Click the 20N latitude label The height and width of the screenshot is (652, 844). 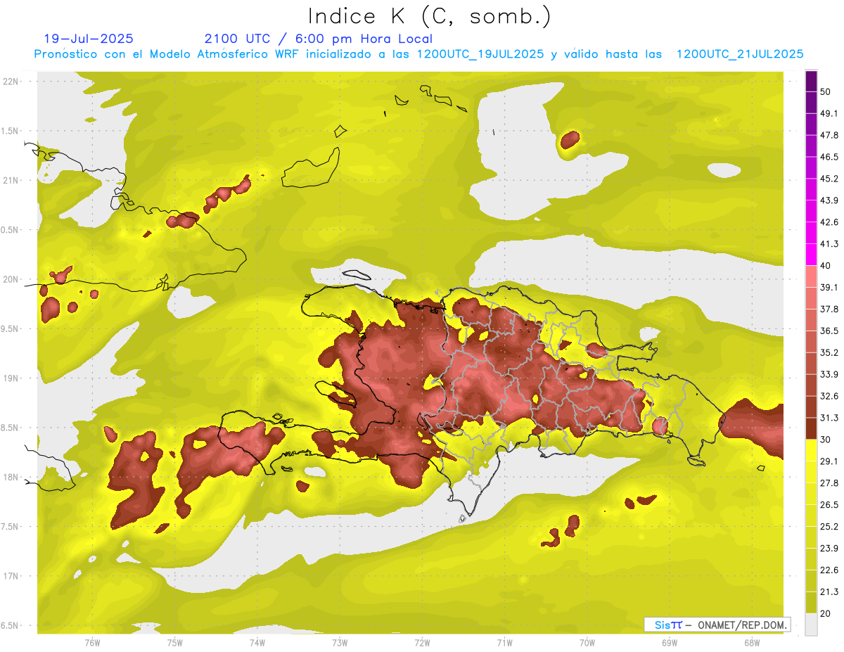point(11,279)
